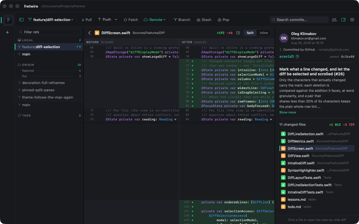Select origin main branch

pos(49,105)
